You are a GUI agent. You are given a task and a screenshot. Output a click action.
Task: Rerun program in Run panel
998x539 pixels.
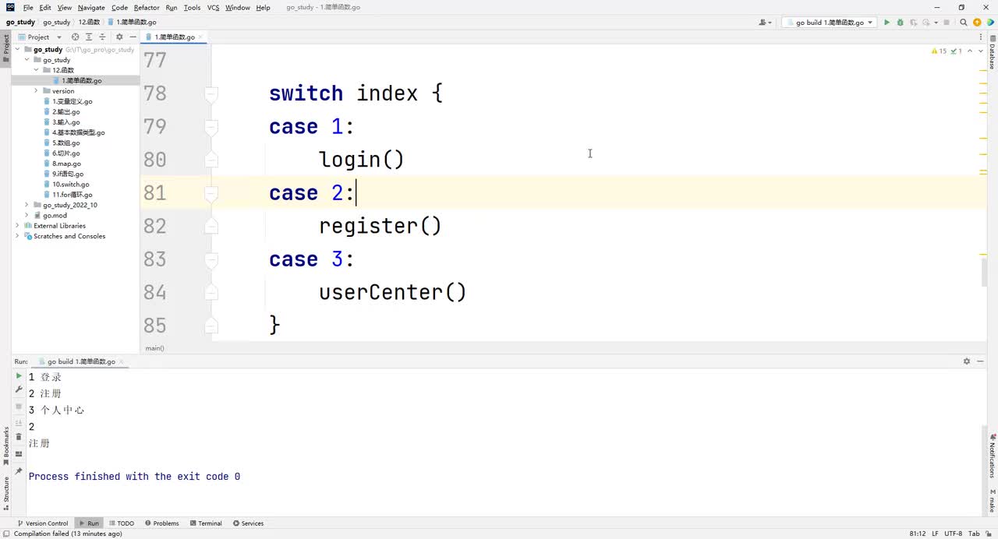19,376
